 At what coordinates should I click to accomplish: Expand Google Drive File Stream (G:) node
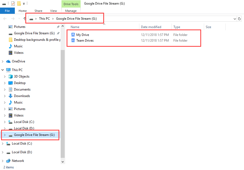coord(5,135)
